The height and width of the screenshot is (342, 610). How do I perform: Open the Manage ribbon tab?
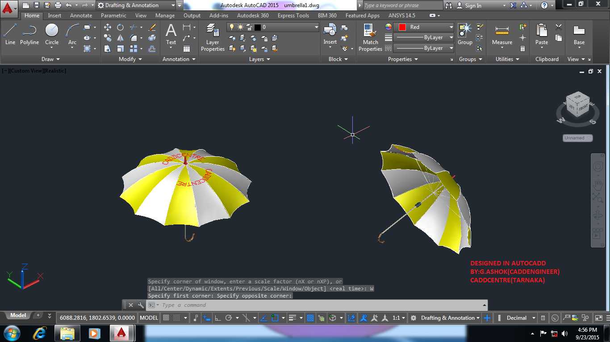click(x=165, y=16)
